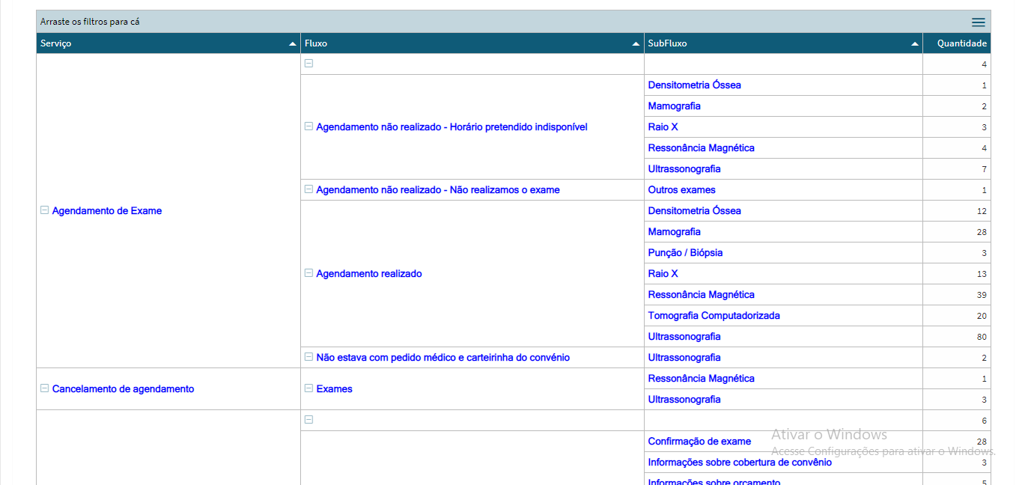Image resolution: width=1022 pixels, height=485 pixels.
Task: Open Não estava com pedido médico link
Action: tap(443, 358)
